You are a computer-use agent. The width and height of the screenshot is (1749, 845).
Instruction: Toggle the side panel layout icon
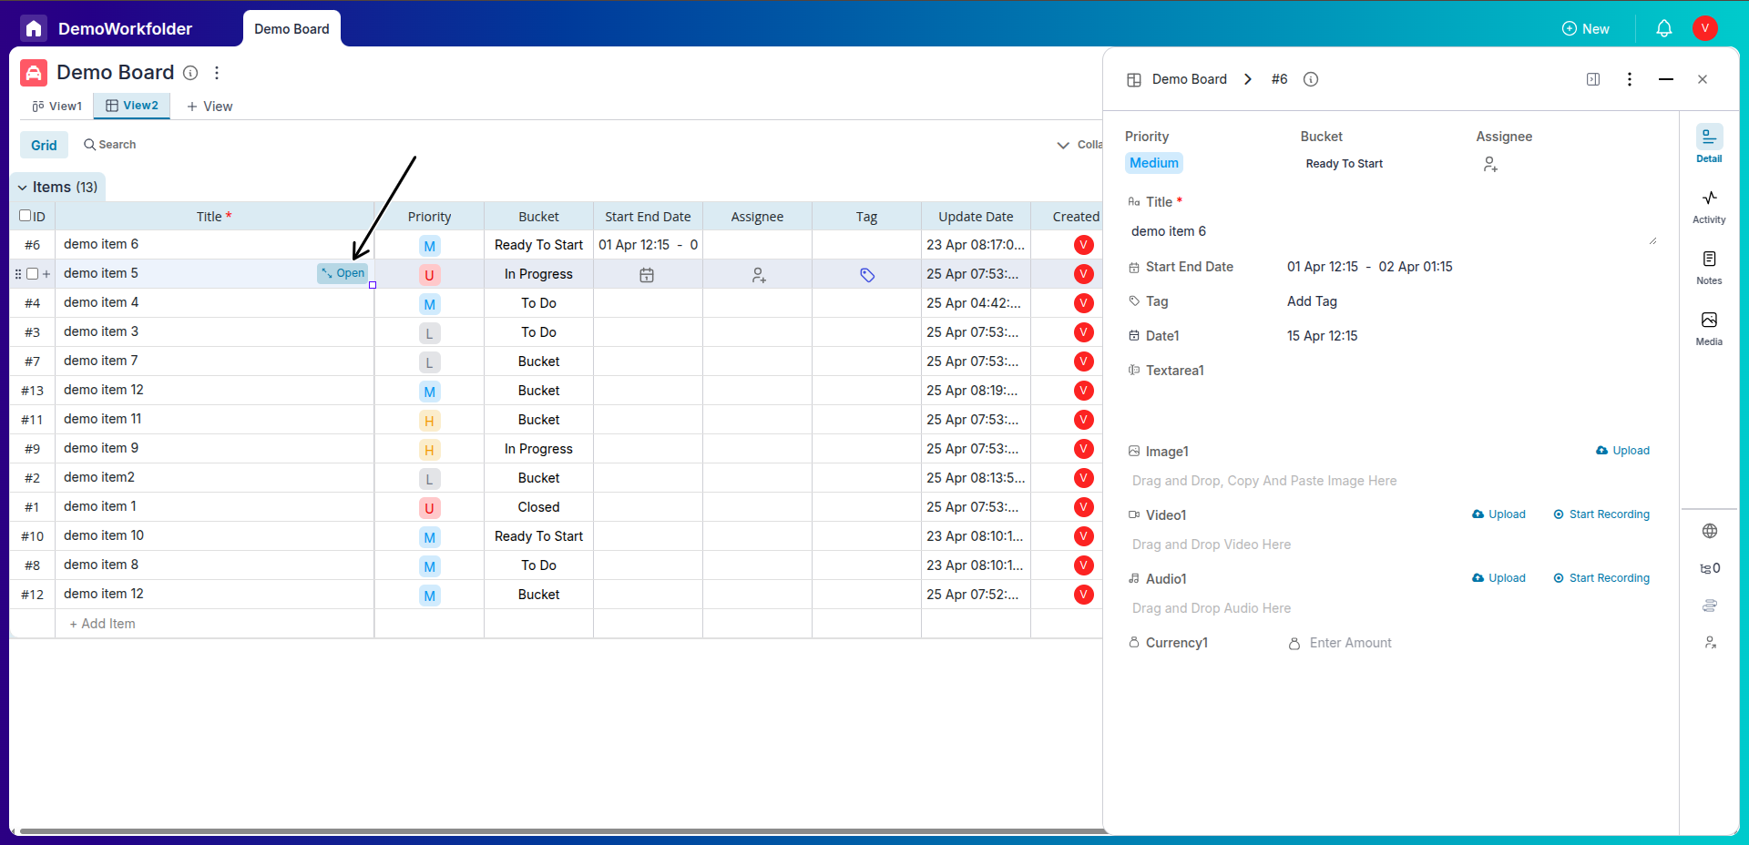click(x=1593, y=79)
